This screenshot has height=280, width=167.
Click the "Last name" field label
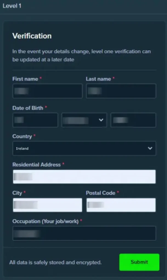[x=98, y=79]
